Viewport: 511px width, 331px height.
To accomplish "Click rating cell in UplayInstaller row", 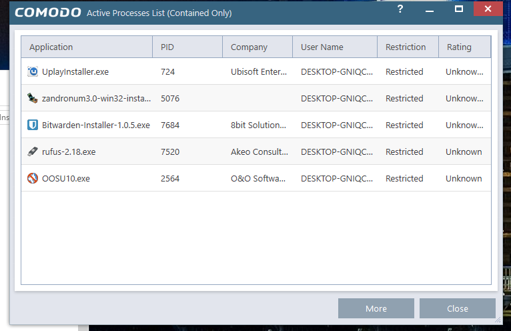I will pos(464,72).
